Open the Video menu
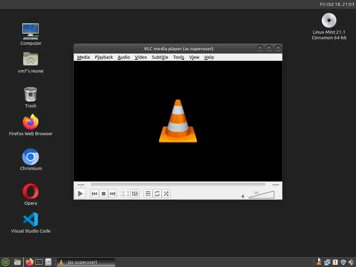This screenshot has width=356, height=267. tap(141, 57)
